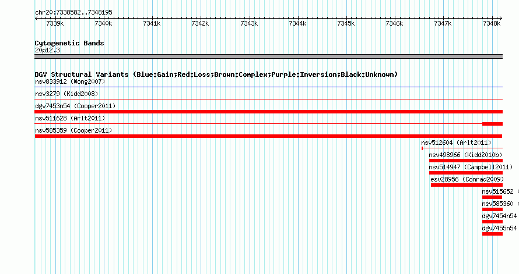Click the 7339k ruler tick label
The height and width of the screenshot is (274, 519).
coord(55,23)
